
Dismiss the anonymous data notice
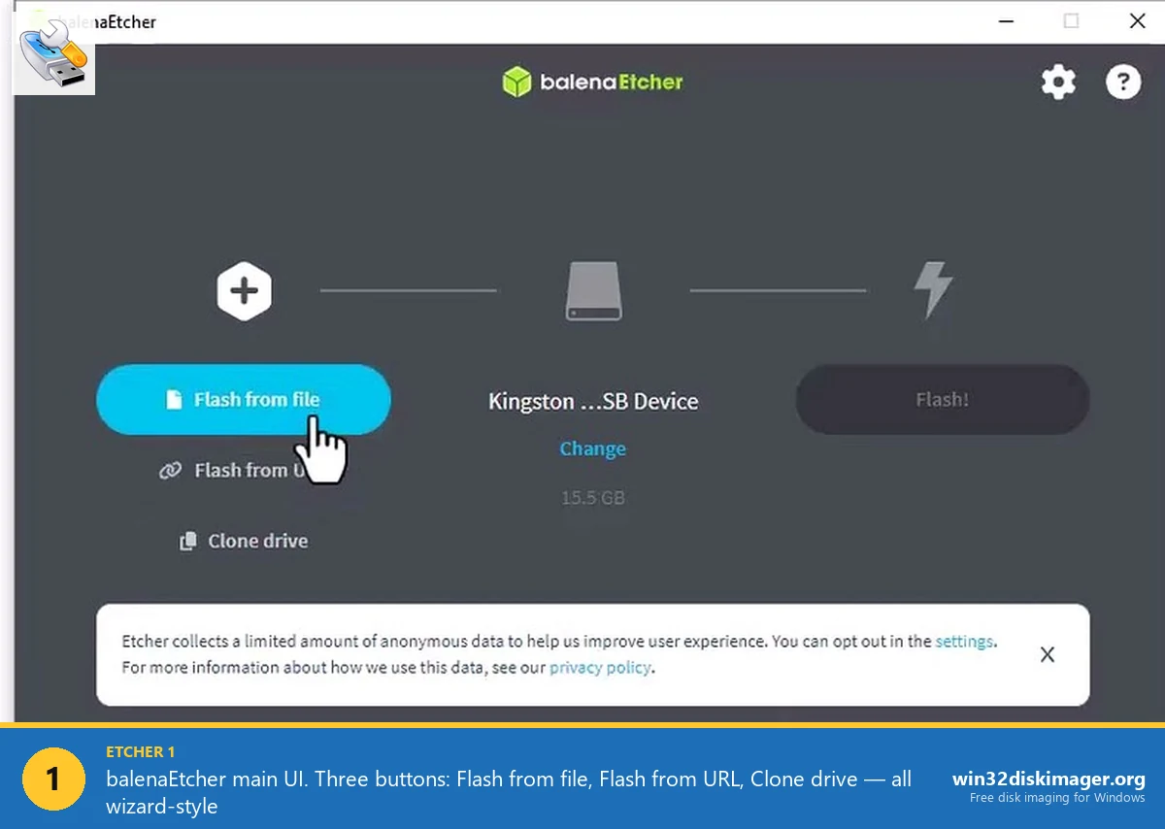tap(1047, 654)
